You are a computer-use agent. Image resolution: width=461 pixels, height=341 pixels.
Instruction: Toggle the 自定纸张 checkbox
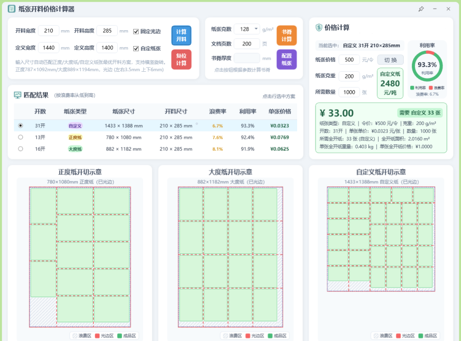pos(136,49)
